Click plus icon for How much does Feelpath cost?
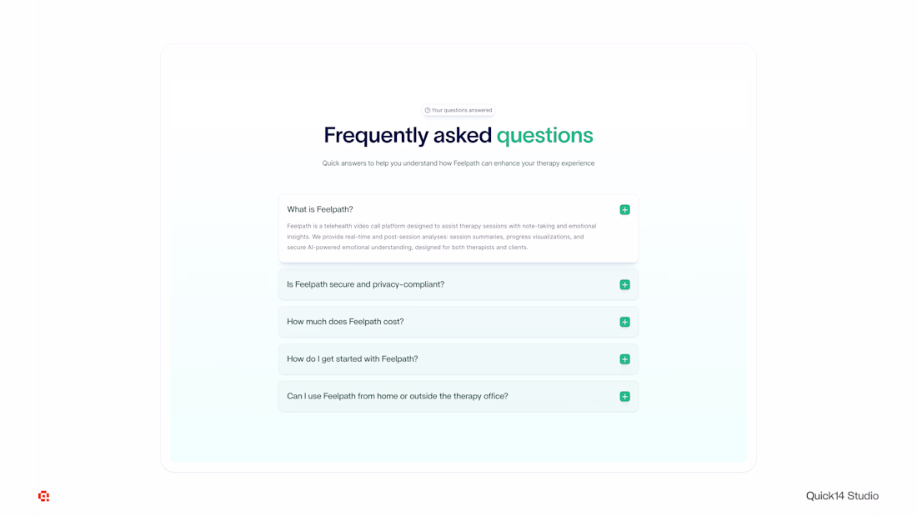Image resolution: width=917 pixels, height=516 pixels. [624, 322]
